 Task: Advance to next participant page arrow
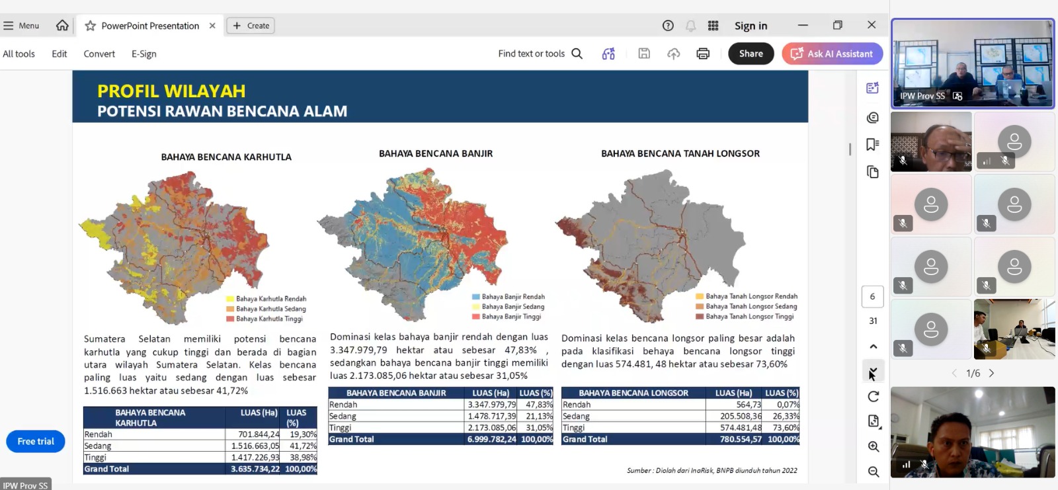pos(991,373)
